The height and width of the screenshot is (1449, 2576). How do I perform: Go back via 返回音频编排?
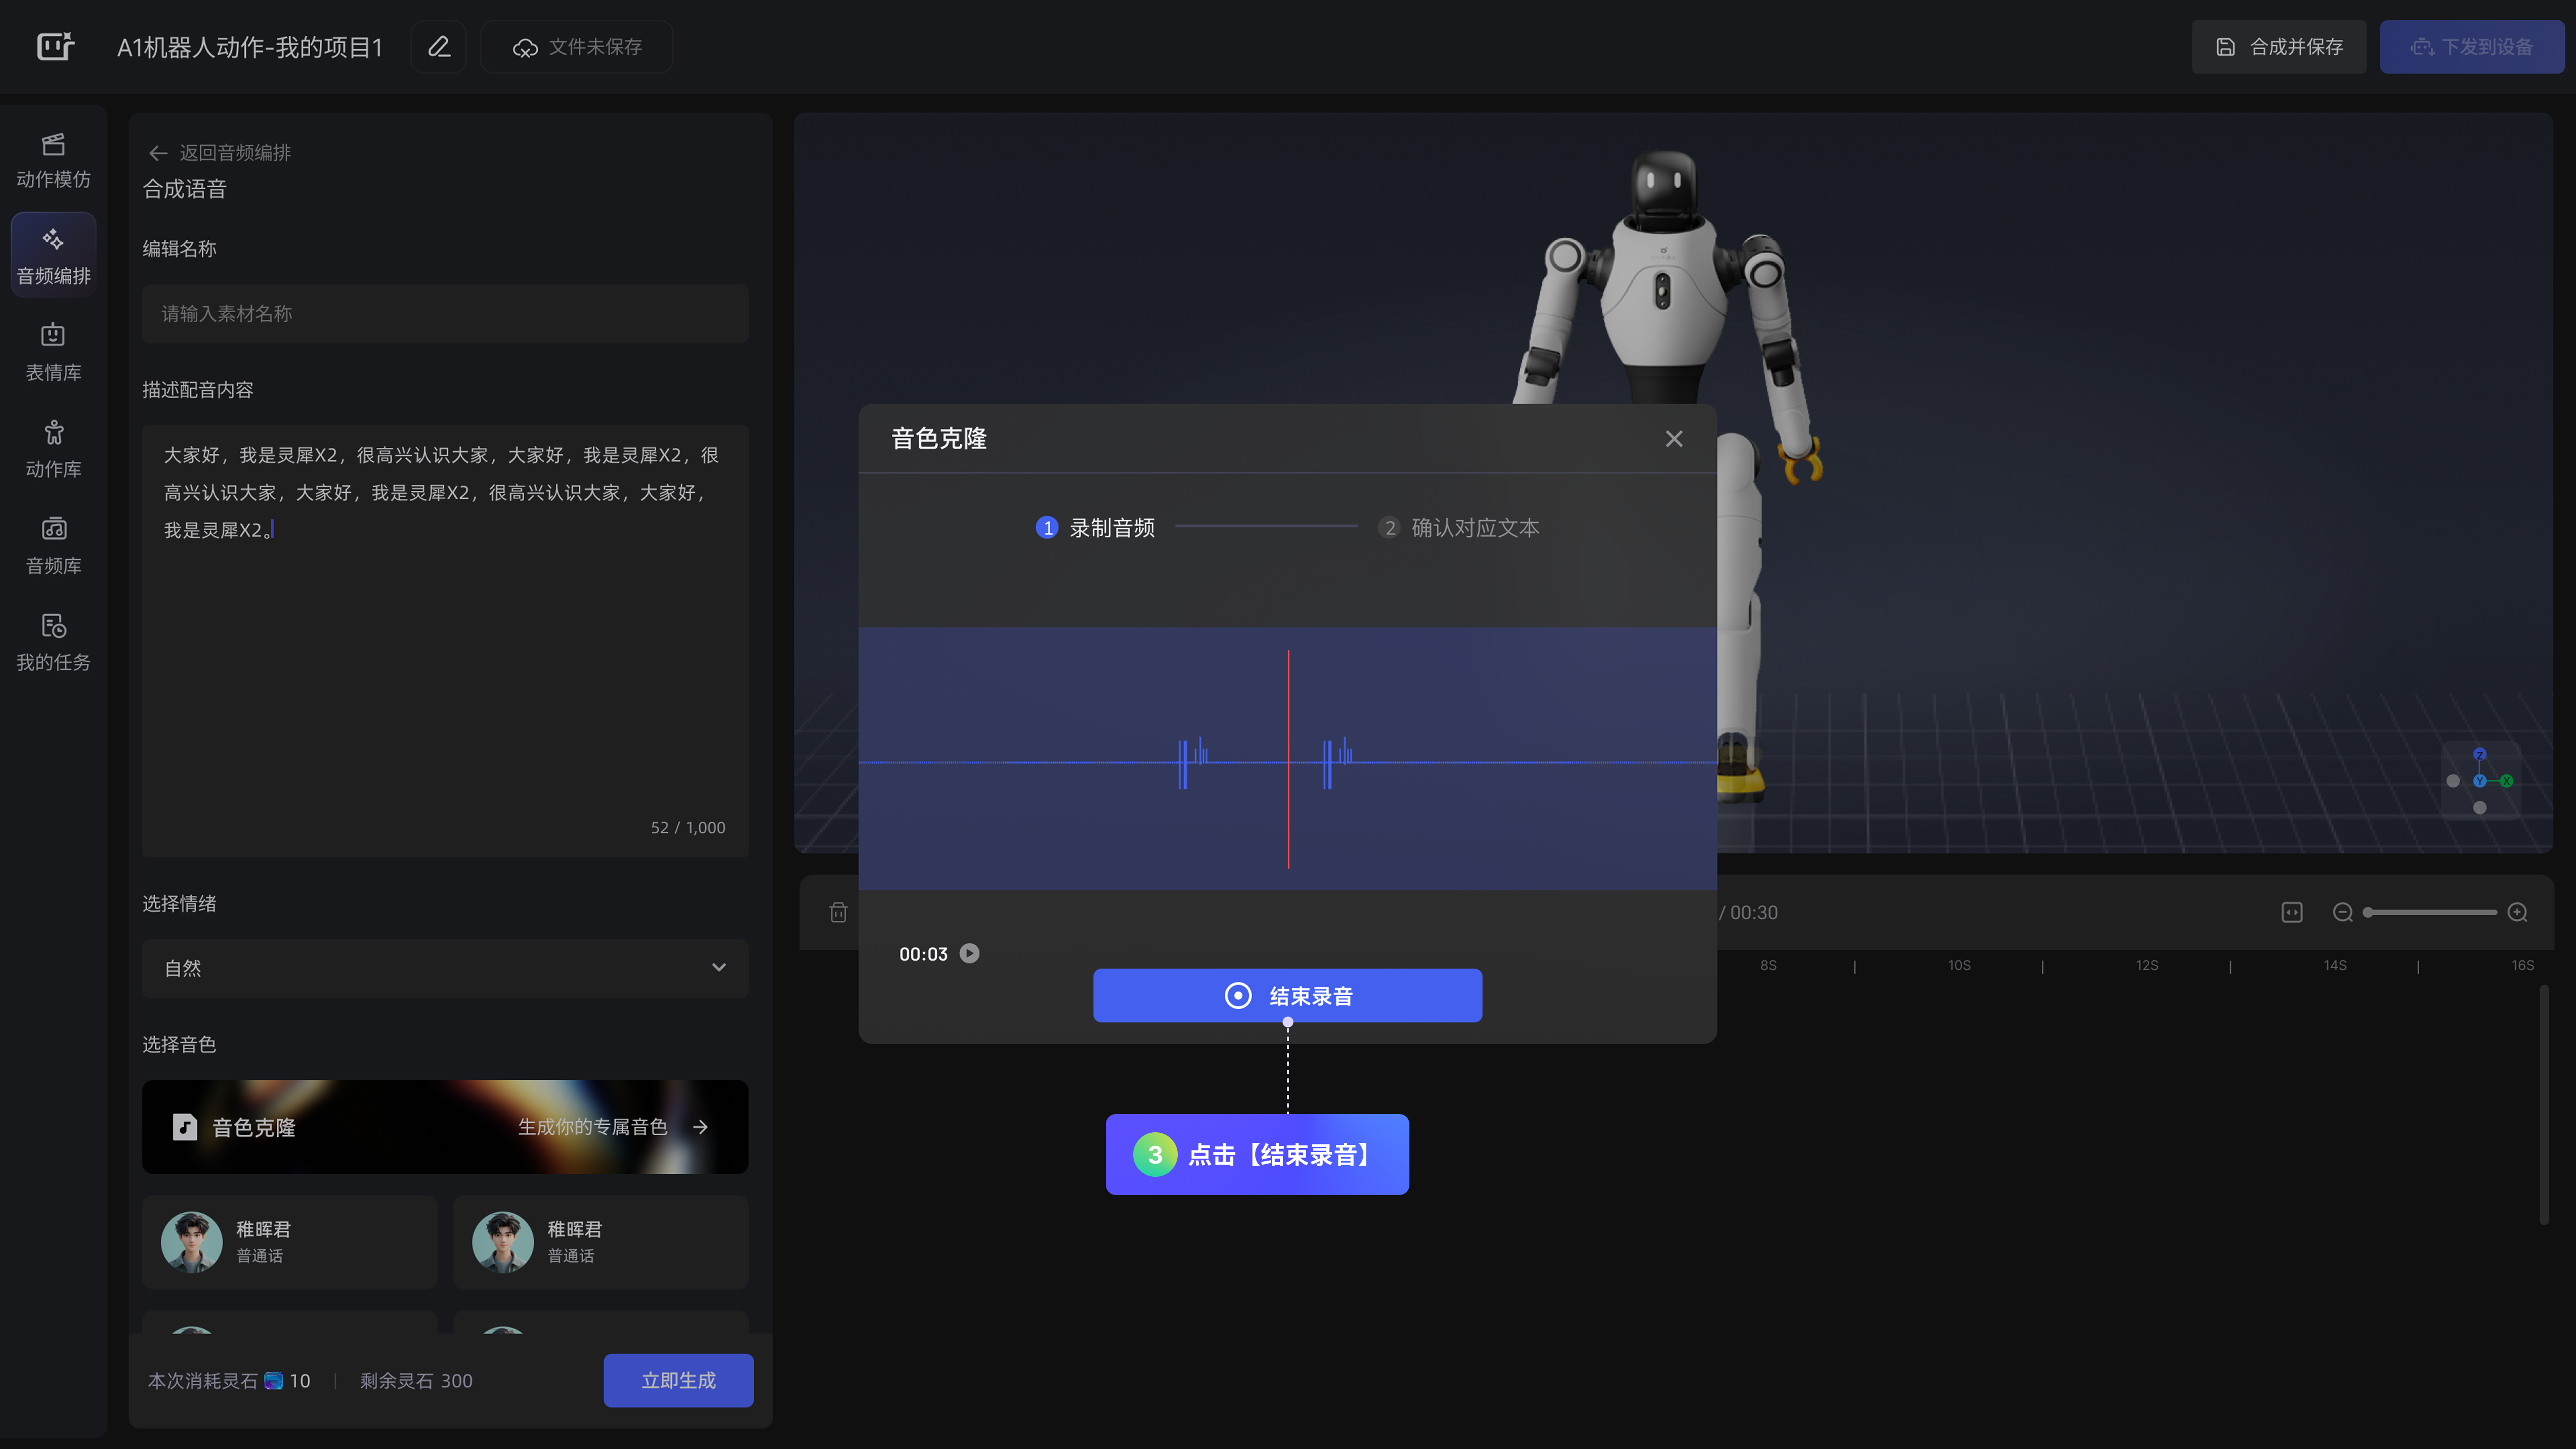pos(220,153)
